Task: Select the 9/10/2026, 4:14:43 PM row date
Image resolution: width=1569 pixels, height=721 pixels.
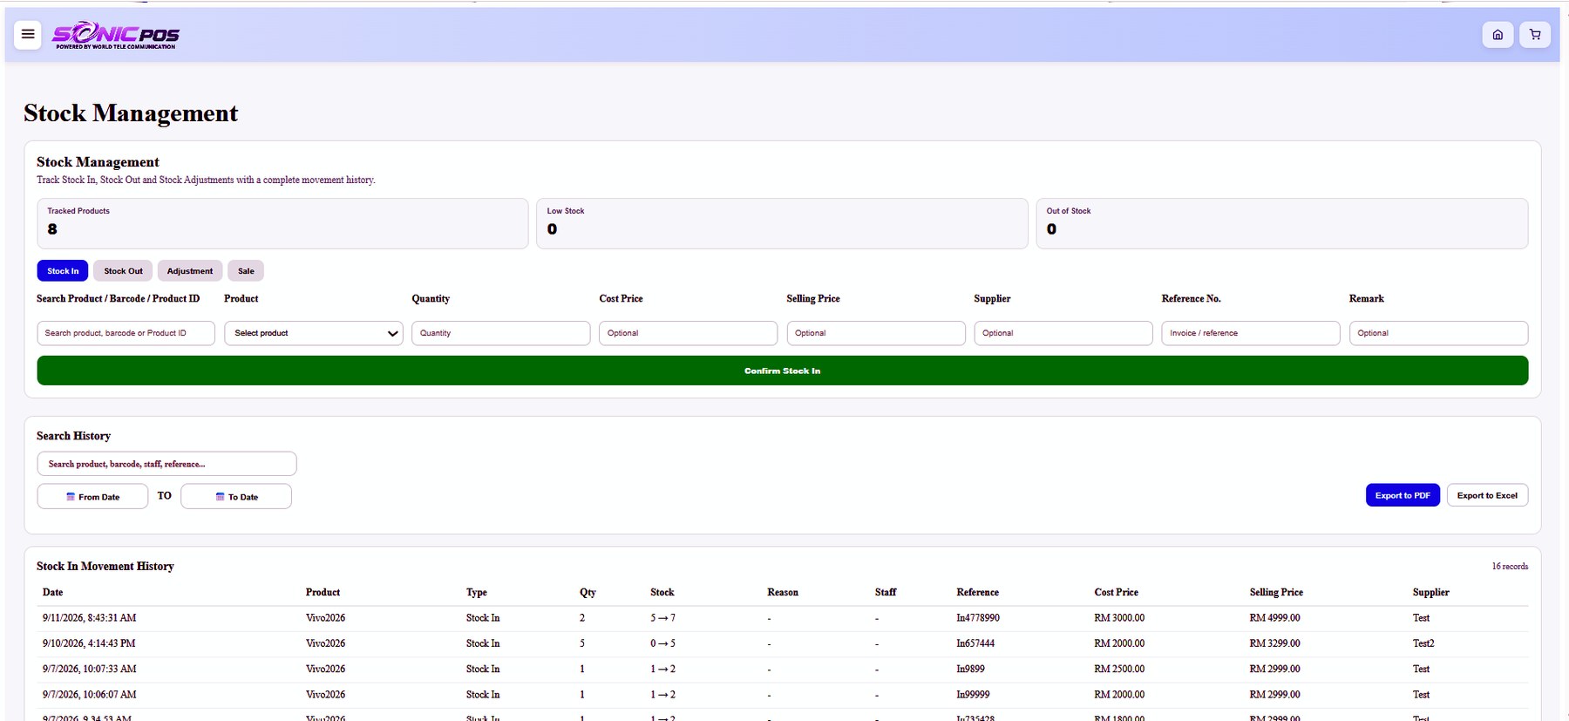Action: [x=89, y=643]
